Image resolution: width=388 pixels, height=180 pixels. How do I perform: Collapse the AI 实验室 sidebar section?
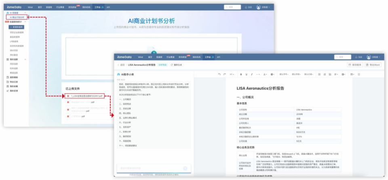(x=25, y=12)
